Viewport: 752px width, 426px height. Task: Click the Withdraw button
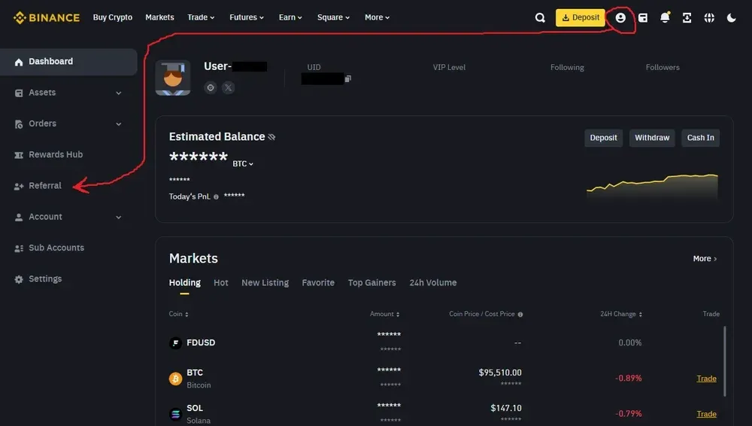[652, 138]
